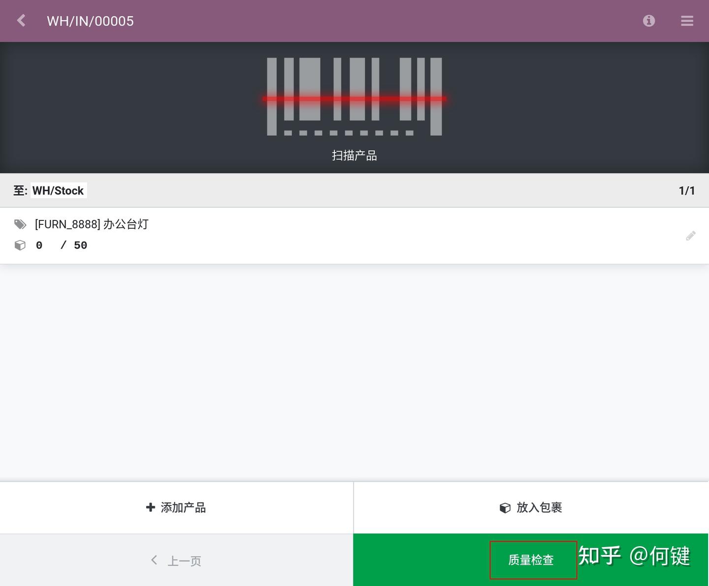Click the plus icon before 添加产品

point(150,507)
